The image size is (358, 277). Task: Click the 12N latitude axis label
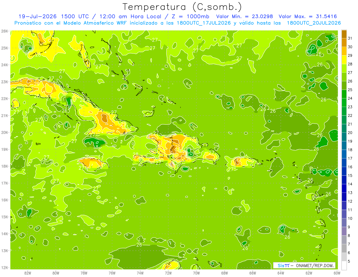[x=4, y=267]
